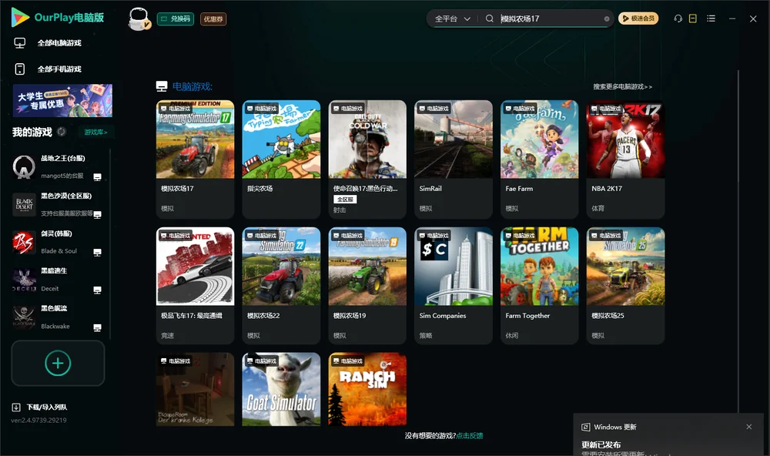Click the OurPlay电脑版 logo
Viewport: 770px width, 456px height.
(x=58, y=17)
